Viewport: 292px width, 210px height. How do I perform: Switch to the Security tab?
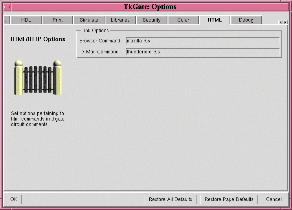(x=152, y=20)
